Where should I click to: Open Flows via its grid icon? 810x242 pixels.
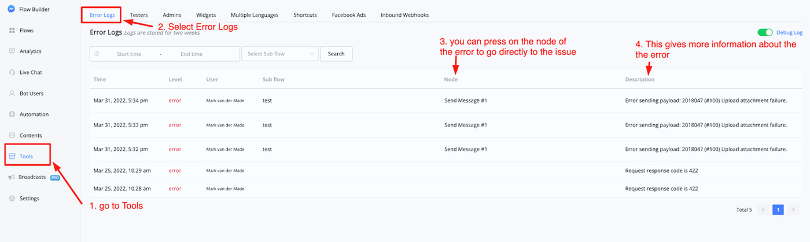click(12, 30)
